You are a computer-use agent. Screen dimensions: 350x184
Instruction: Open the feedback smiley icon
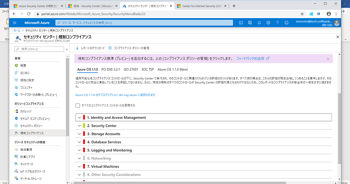(x=287, y=23)
